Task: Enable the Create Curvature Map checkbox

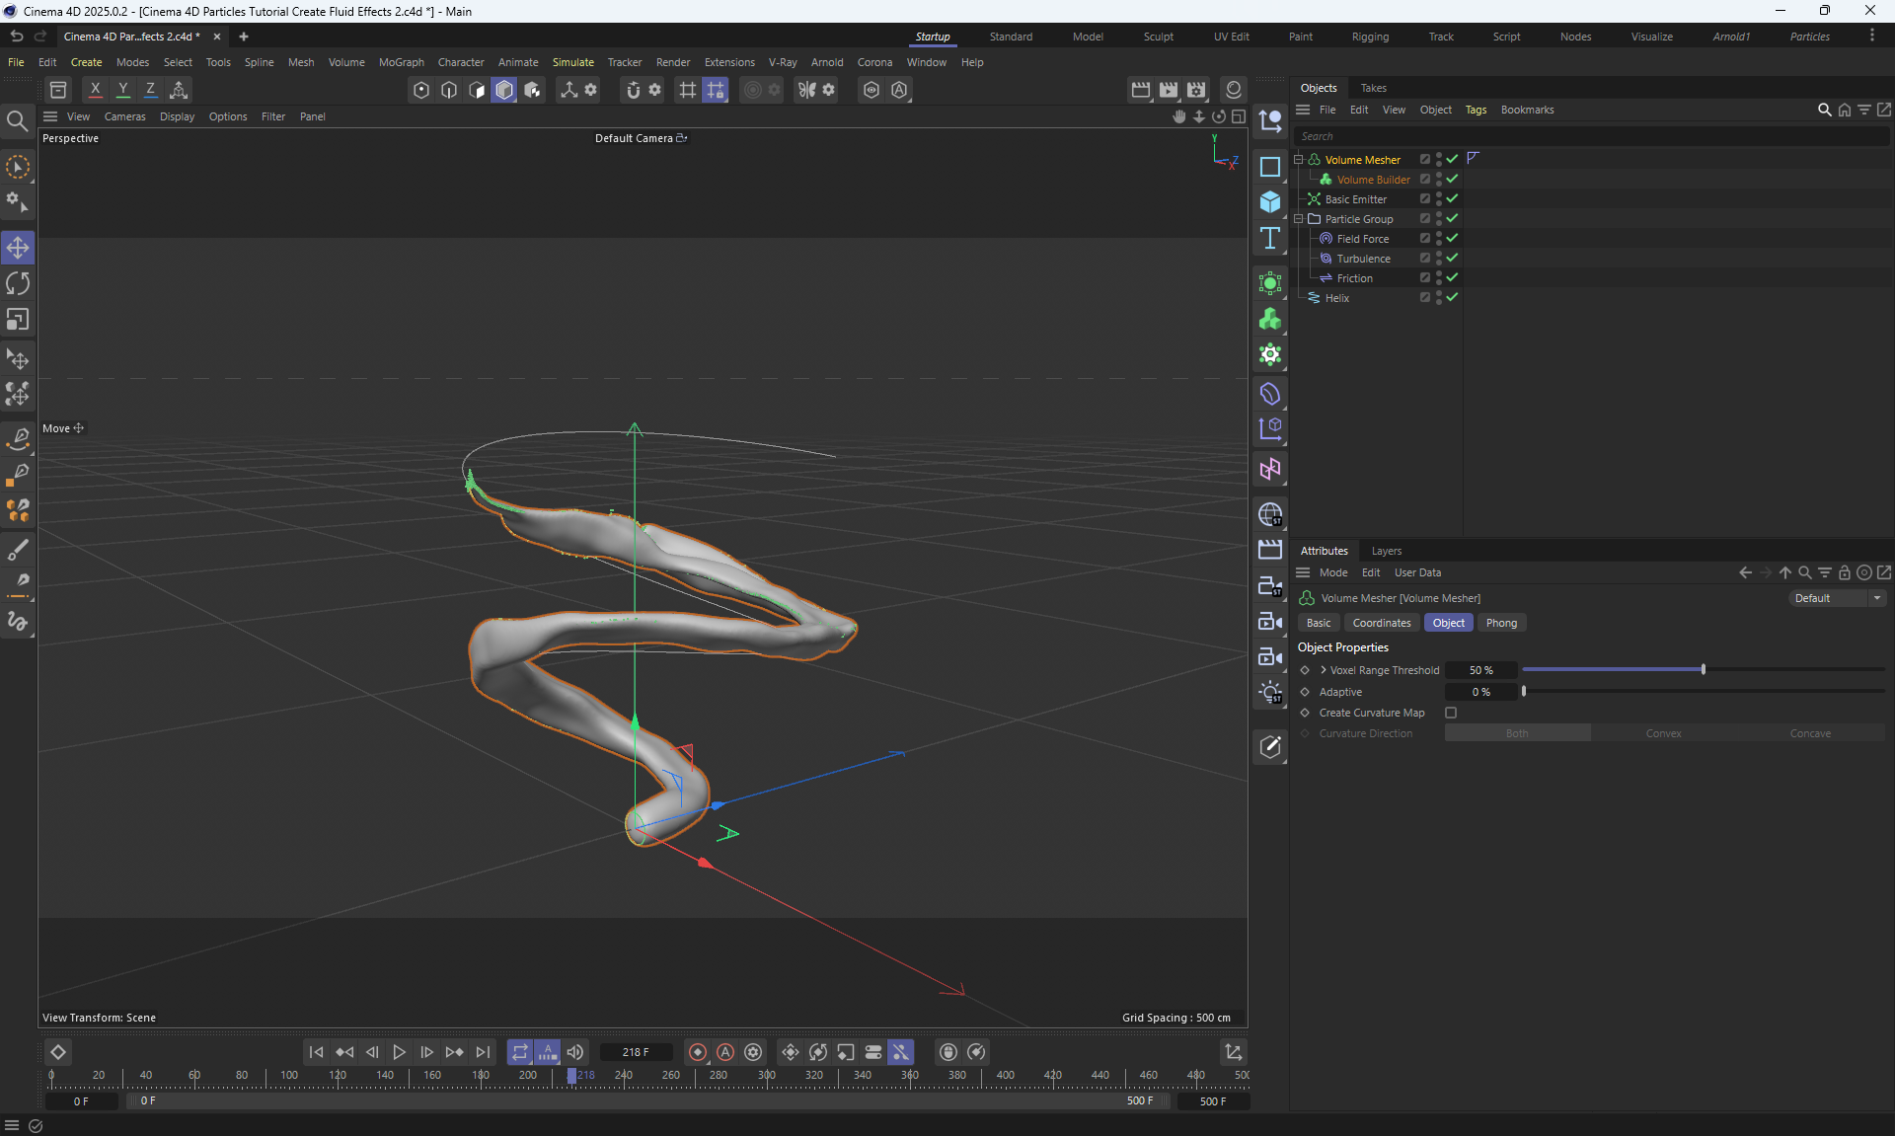Action: (1451, 713)
